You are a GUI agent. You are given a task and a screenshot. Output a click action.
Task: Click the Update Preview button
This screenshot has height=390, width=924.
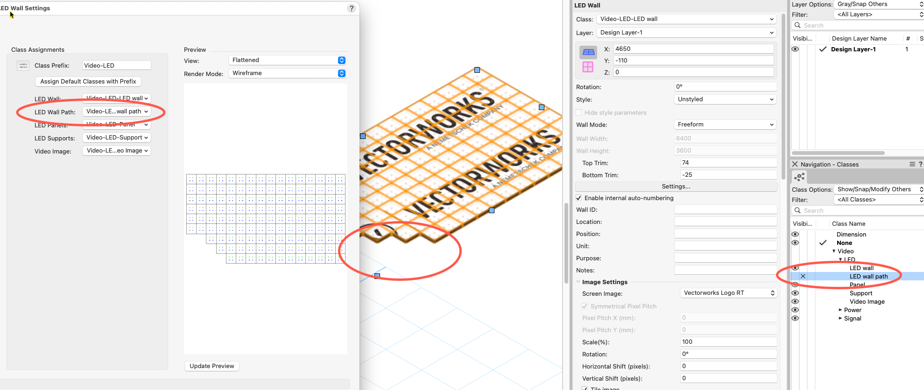212,366
